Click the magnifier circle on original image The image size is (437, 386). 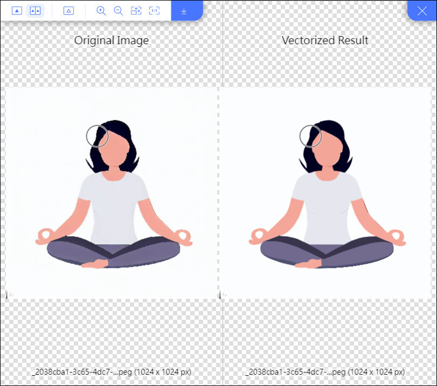[x=98, y=136]
